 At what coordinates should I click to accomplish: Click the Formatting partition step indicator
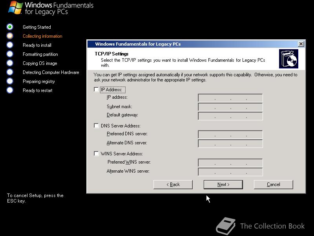coord(9,54)
